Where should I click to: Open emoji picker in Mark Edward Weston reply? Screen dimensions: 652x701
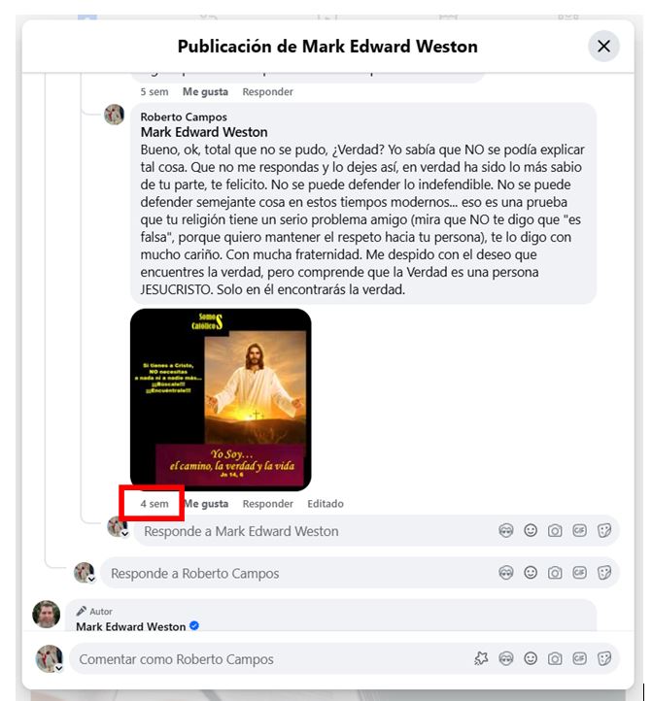[x=531, y=531]
